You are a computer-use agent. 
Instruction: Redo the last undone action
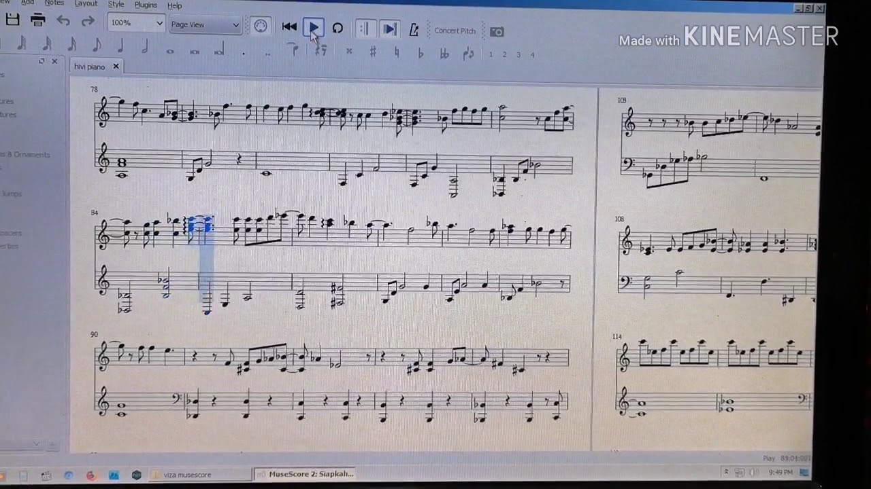[x=88, y=21]
